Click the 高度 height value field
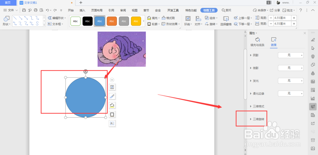 point(282,18)
